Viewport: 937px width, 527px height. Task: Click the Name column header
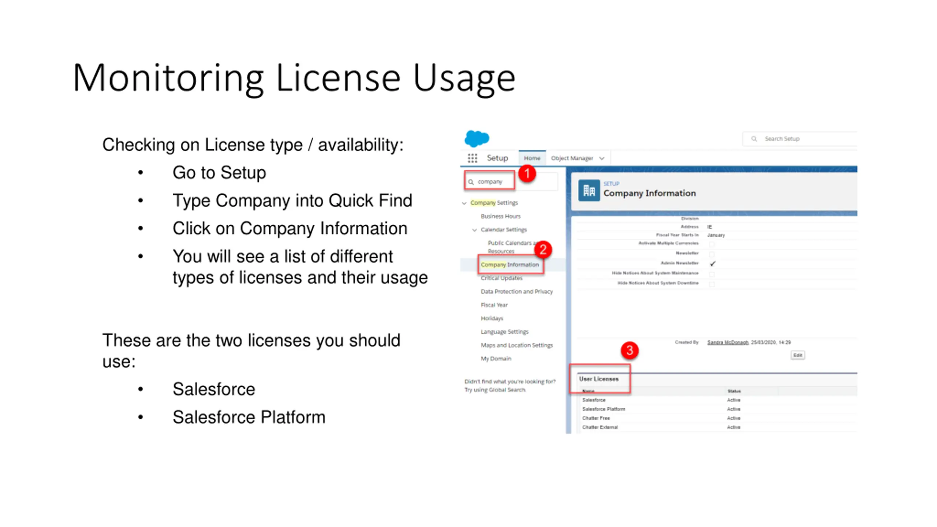click(588, 391)
